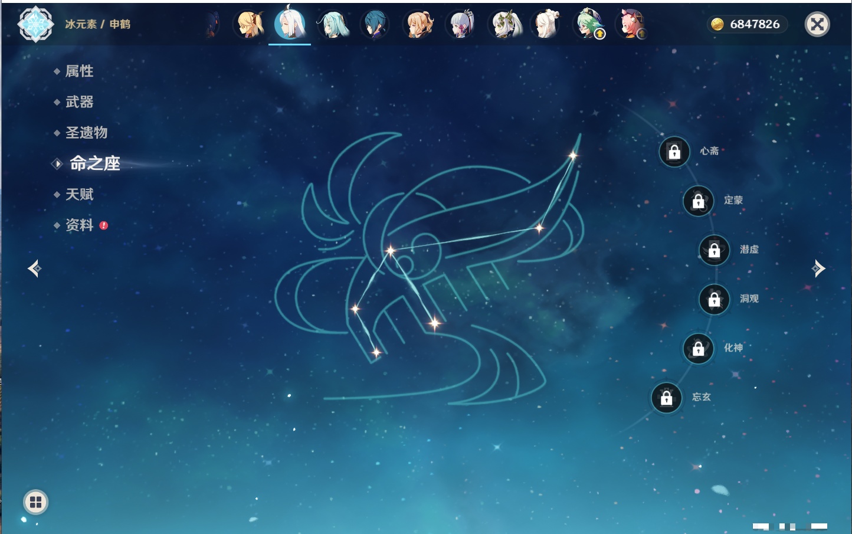The height and width of the screenshot is (534, 852).
Task: Open the locked 忘玄 constellation node
Action: tap(667, 398)
